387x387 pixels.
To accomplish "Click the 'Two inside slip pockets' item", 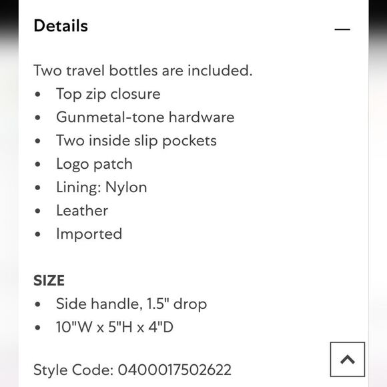I will point(136,141).
